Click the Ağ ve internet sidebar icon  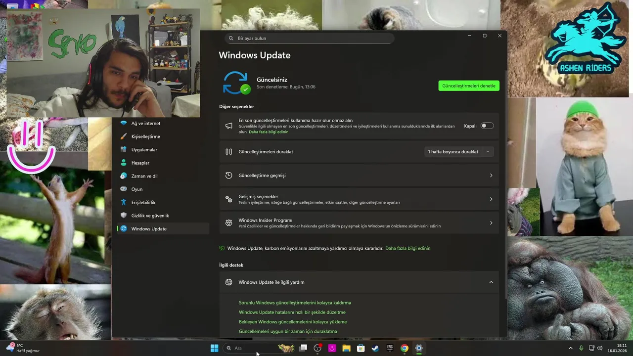click(124, 124)
